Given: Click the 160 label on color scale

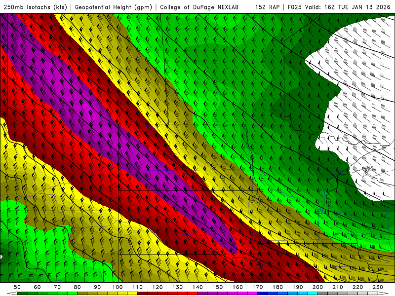Looking at the screenshot, I should [237, 287].
